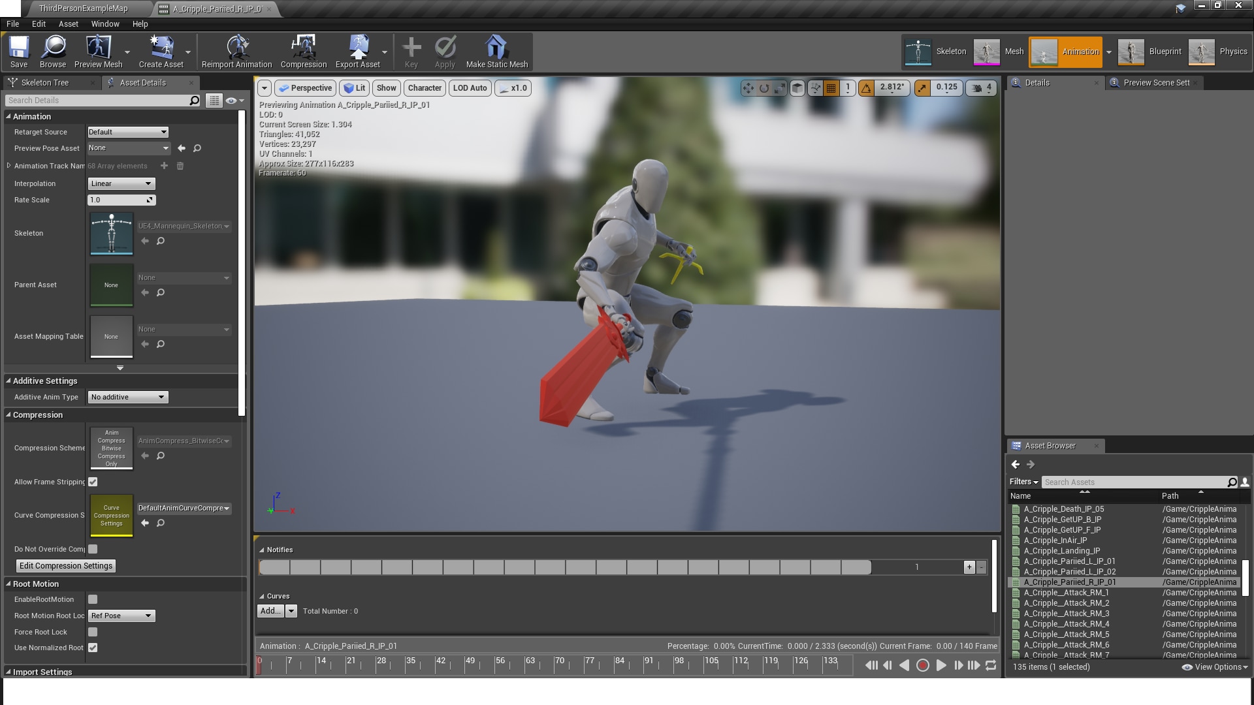Image resolution: width=1254 pixels, height=705 pixels.
Task: Step to the previous frame
Action: [x=888, y=665]
